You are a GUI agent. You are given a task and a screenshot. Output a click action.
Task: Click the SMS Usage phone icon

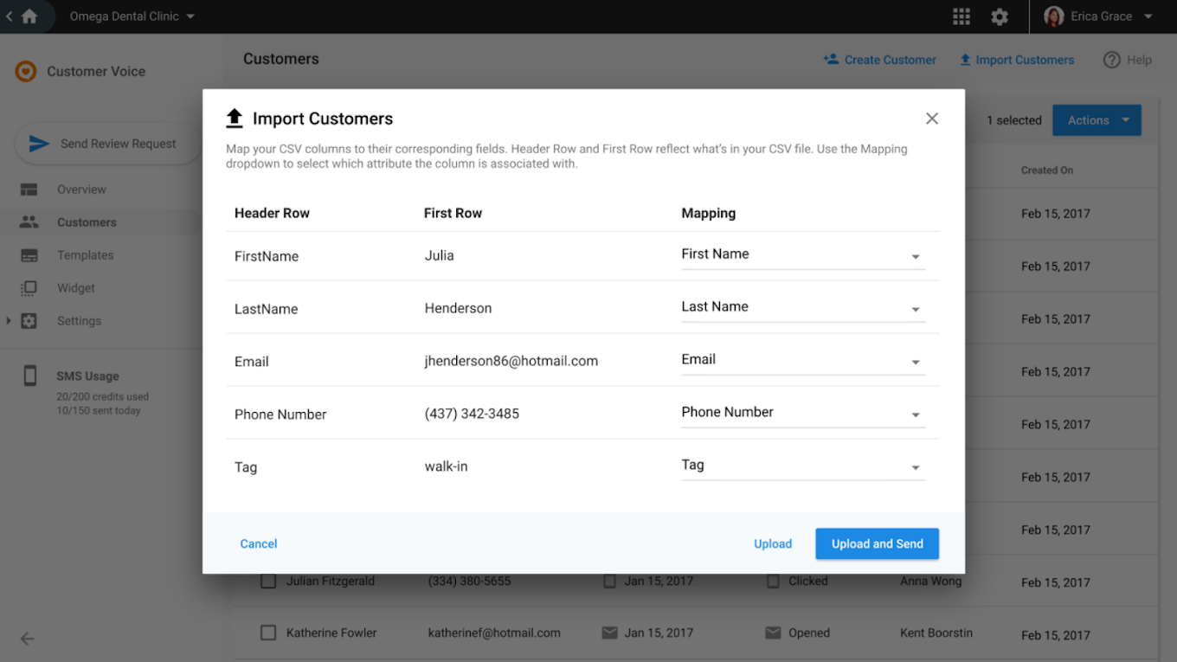point(30,376)
